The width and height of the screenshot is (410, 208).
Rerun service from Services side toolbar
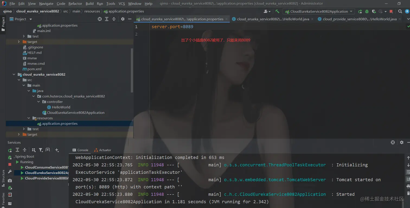point(10,150)
